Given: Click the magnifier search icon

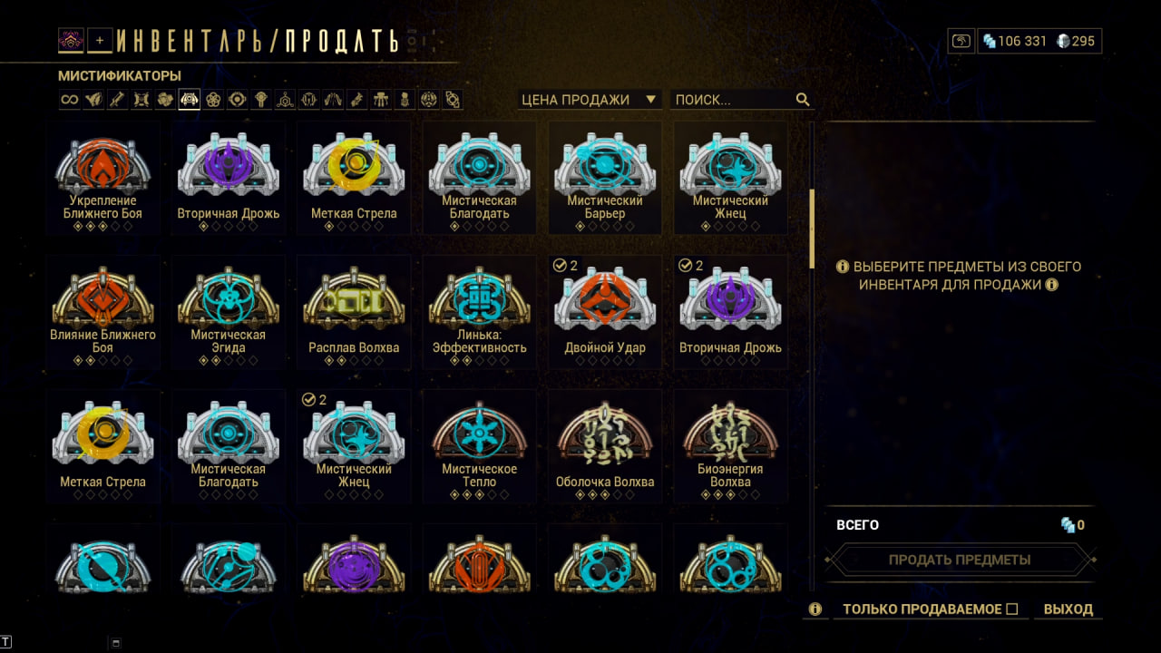Looking at the screenshot, I should click(x=803, y=100).
